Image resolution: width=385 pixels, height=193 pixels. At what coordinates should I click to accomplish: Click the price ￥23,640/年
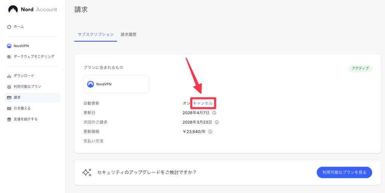point(194,132)
